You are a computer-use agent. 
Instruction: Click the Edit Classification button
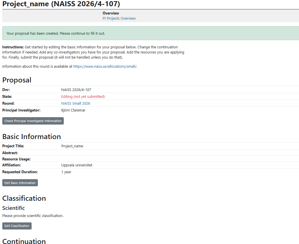tap(17, 226)
